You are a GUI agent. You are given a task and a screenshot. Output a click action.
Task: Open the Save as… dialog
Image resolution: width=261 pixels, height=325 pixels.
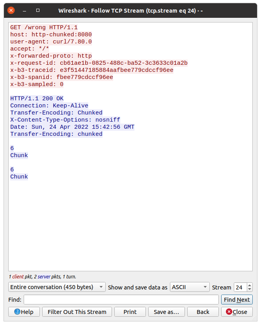coord(166,312)
